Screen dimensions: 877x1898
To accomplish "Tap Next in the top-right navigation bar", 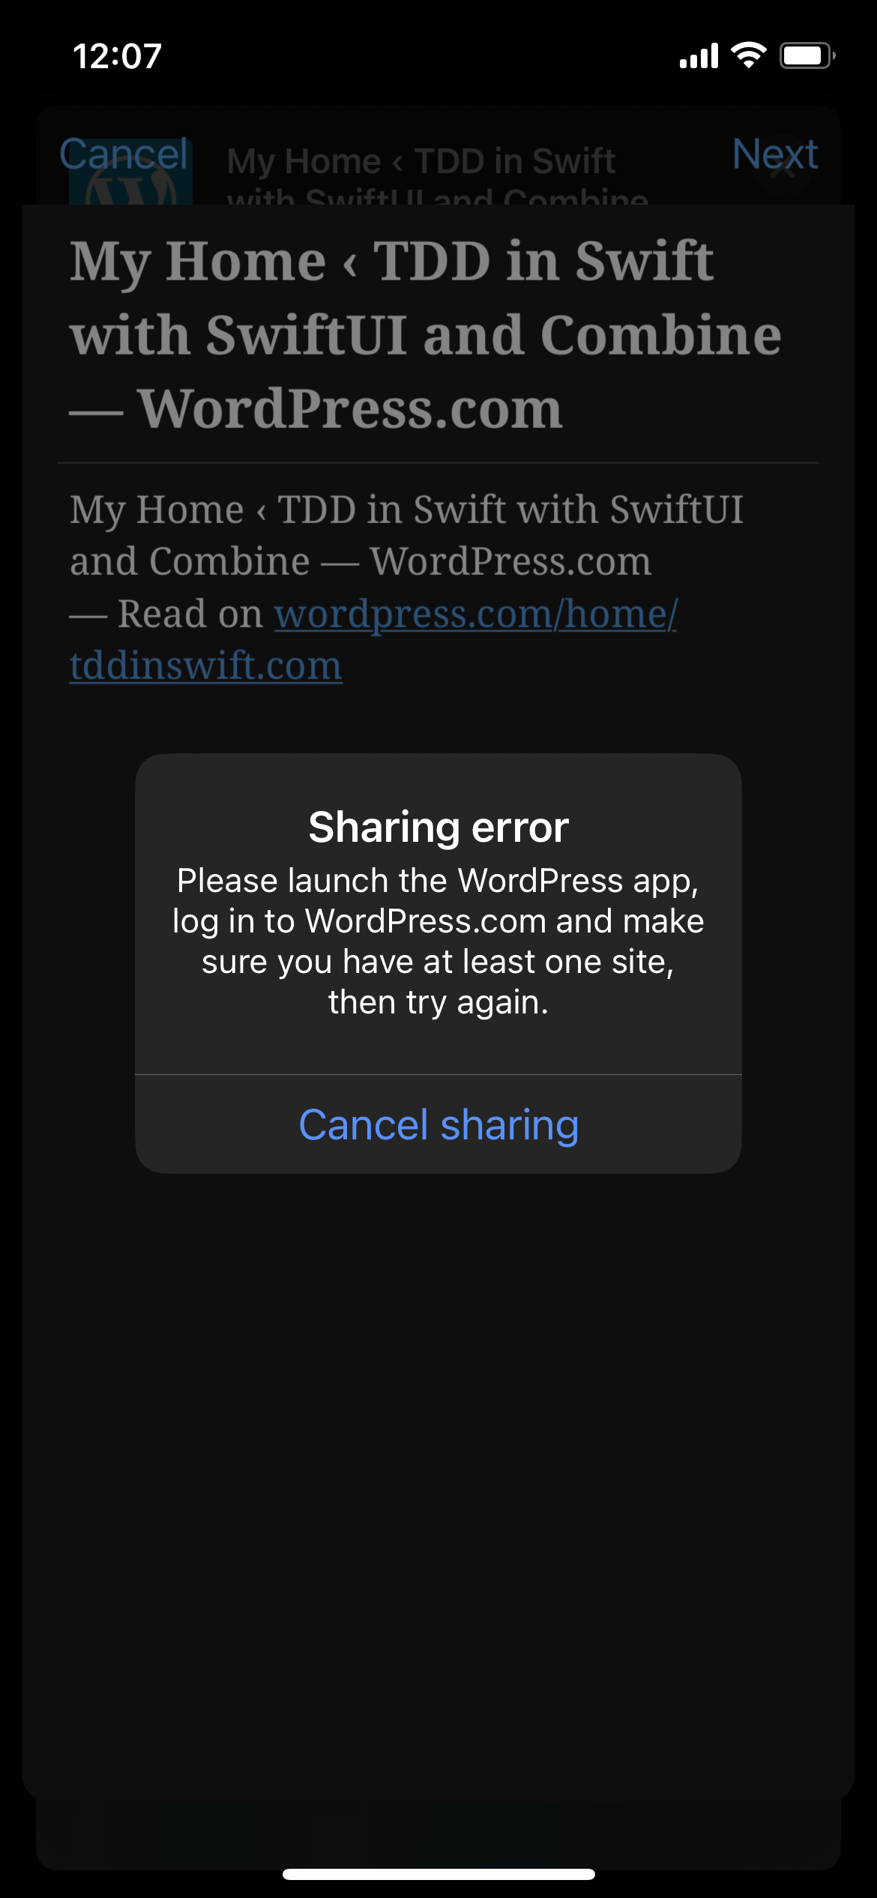I will (774, 154).
